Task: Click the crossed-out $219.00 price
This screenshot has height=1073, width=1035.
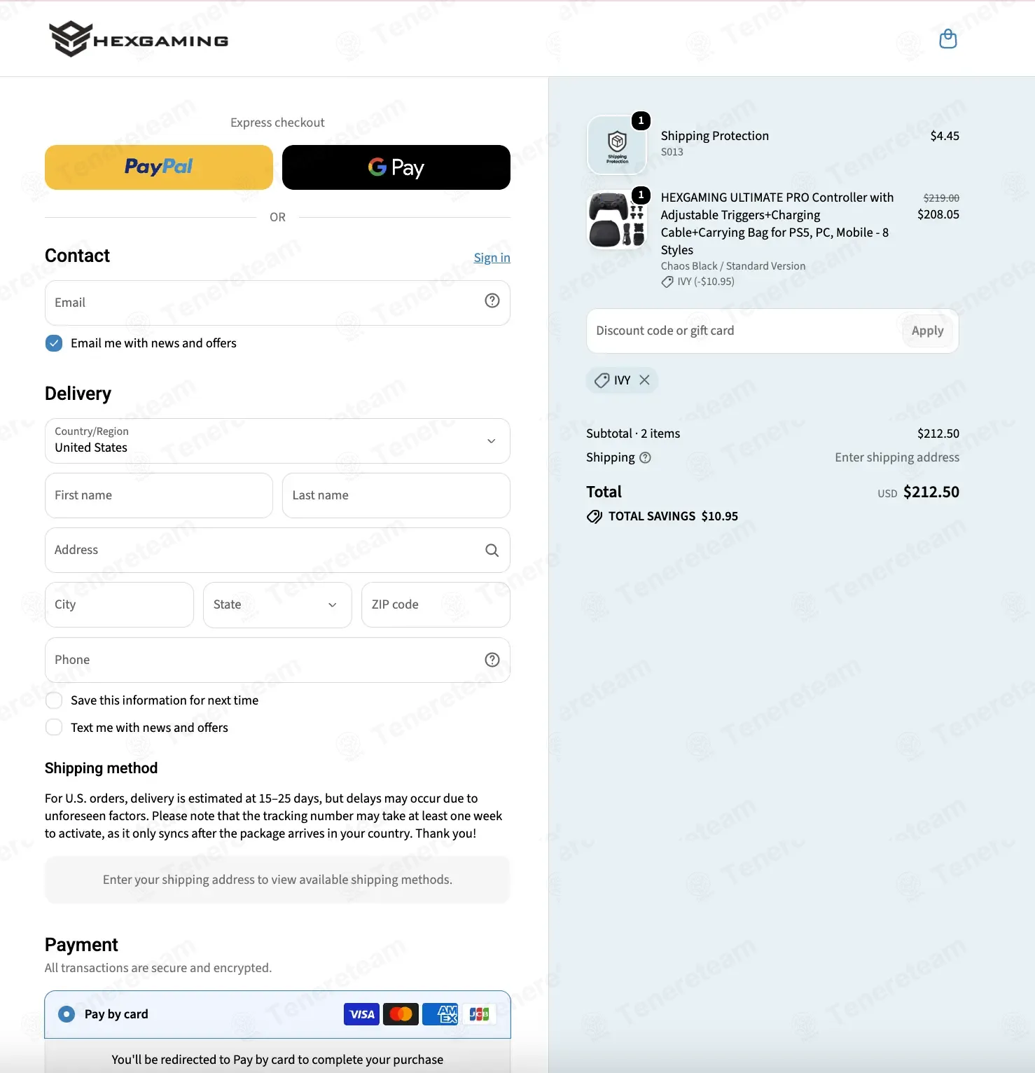Action: pyautogui.click(x=941, y=198)
